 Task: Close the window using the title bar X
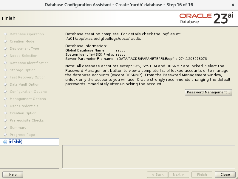click(233, 5)
